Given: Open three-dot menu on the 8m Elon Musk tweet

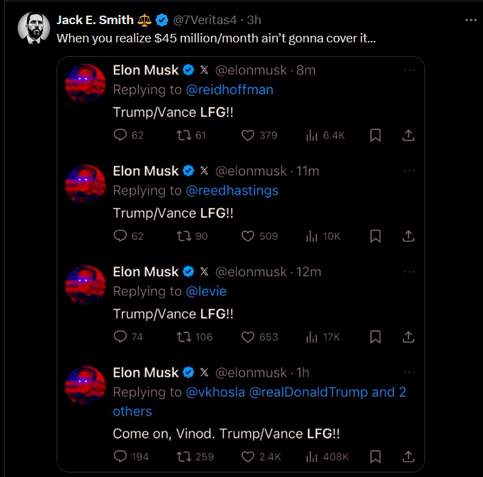Looking at the screenshot, I should pyautogui.click(x=409, y=70).
